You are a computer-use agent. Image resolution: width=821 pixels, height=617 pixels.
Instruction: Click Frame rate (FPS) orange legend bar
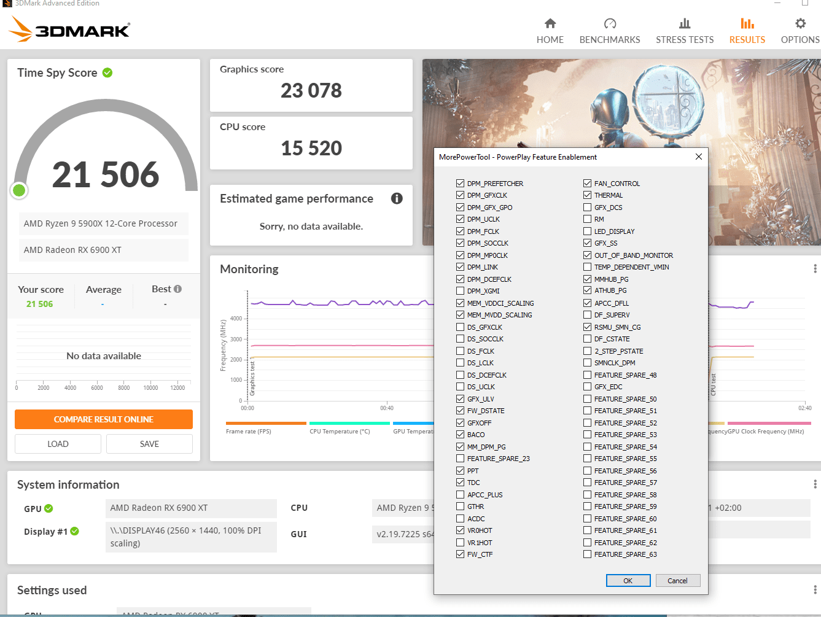(266, 423)
